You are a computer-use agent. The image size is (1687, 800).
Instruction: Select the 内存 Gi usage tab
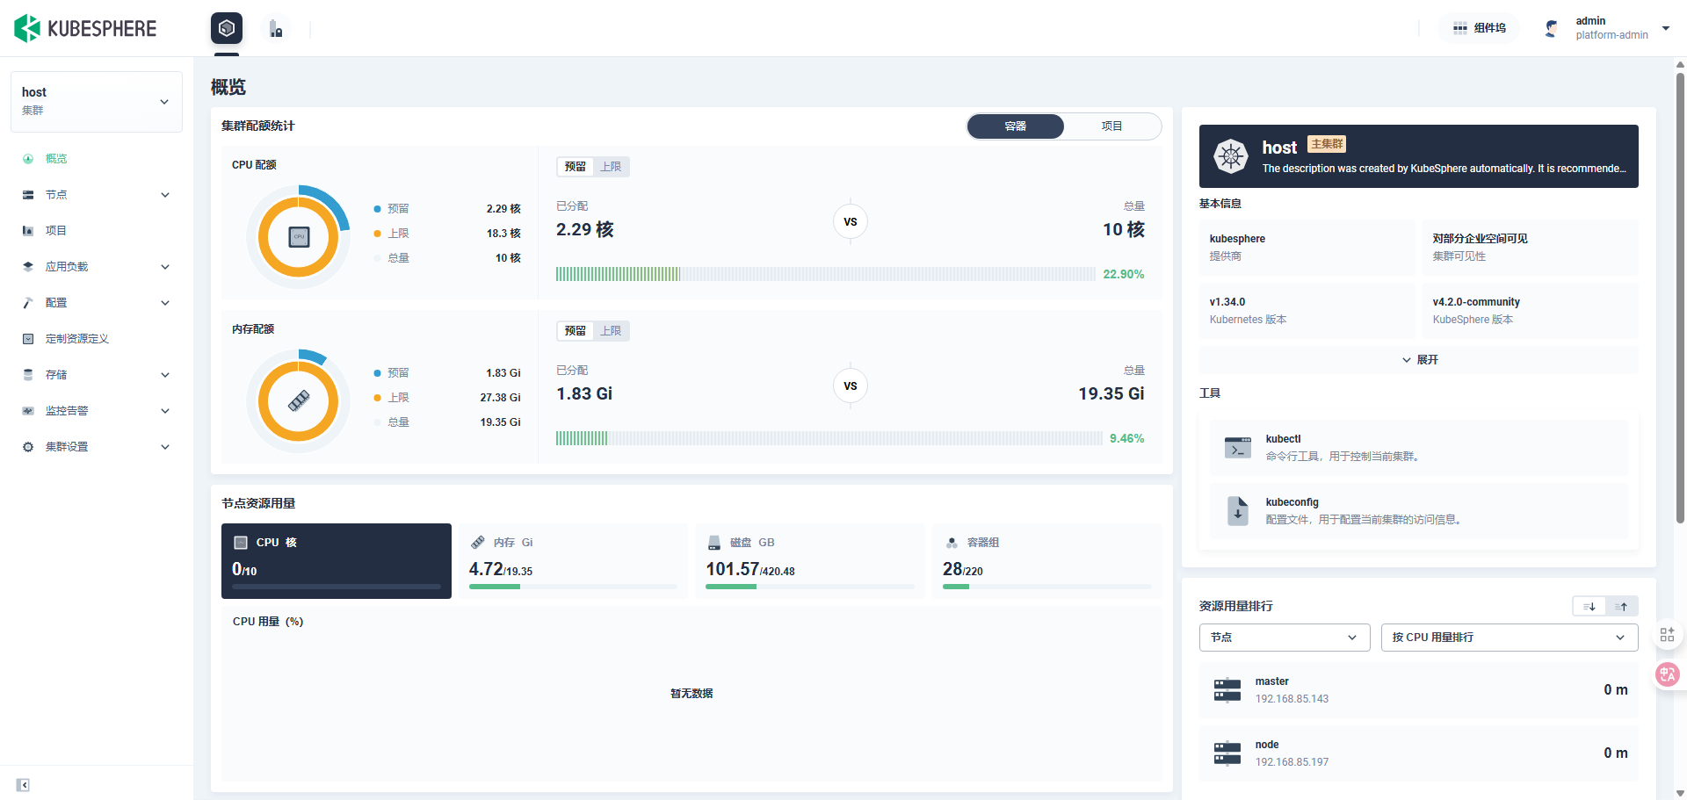point(573,561)
